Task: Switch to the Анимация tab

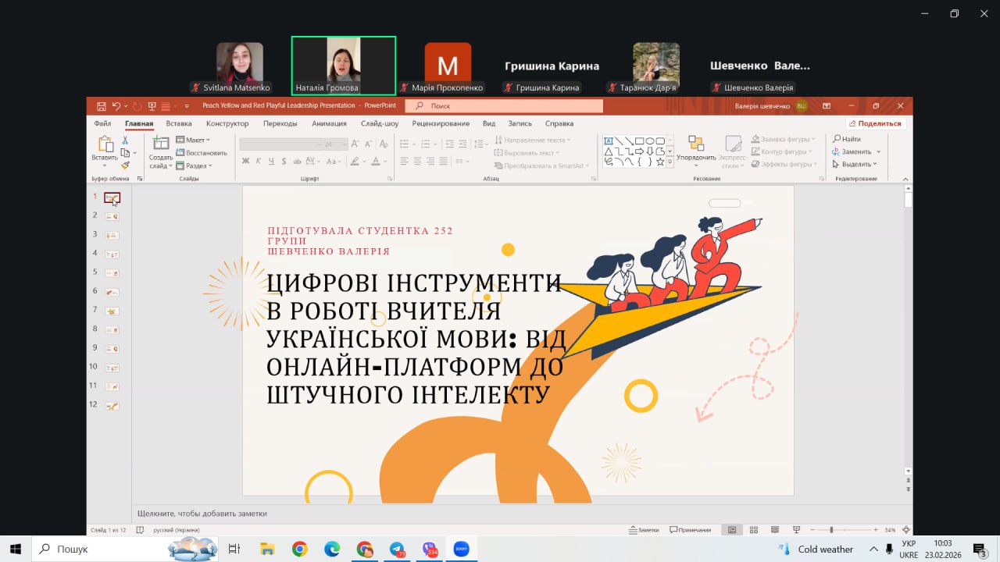Action: (329, 123)
